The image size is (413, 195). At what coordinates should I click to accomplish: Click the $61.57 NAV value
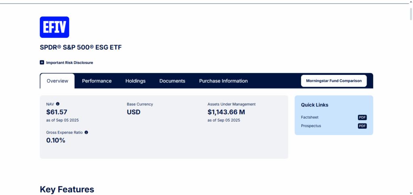(56, 112)
